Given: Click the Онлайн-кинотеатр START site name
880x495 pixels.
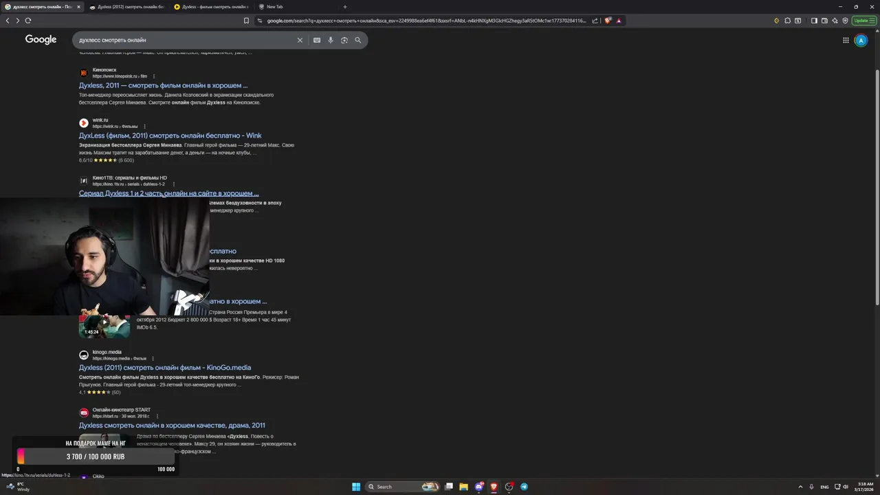Looking at the screenshot, I should pos(122,410).
